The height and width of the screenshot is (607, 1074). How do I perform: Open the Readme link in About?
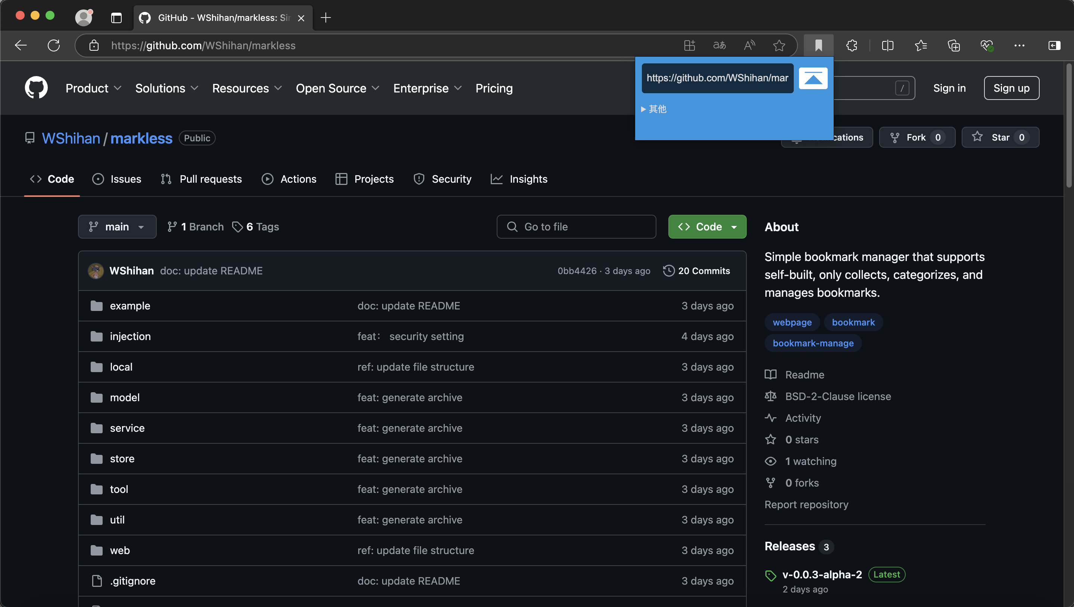[794, 374]
